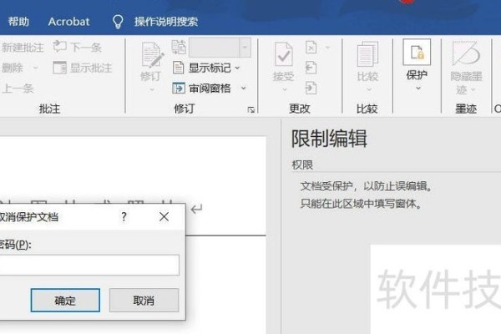The image size is (501, 334).
Task: Expand the 接受 dropdown arrow
Action: pos(285,90)
